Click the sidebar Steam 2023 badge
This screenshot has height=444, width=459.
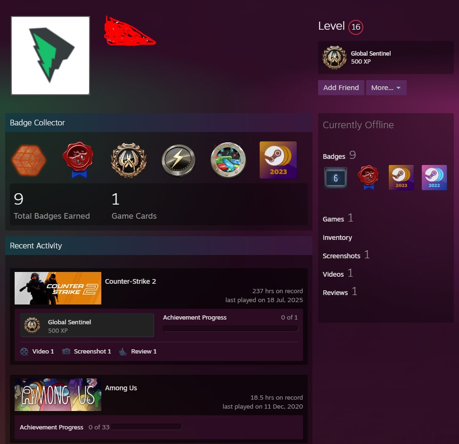(402, 178)
